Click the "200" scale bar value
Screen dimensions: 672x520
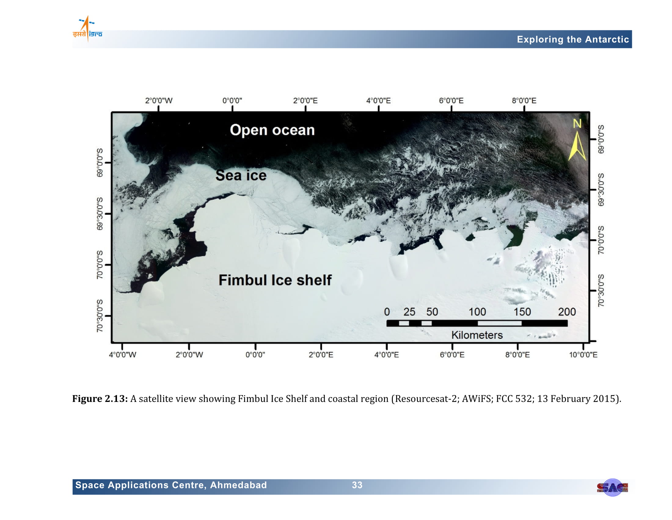coord(567,312)
